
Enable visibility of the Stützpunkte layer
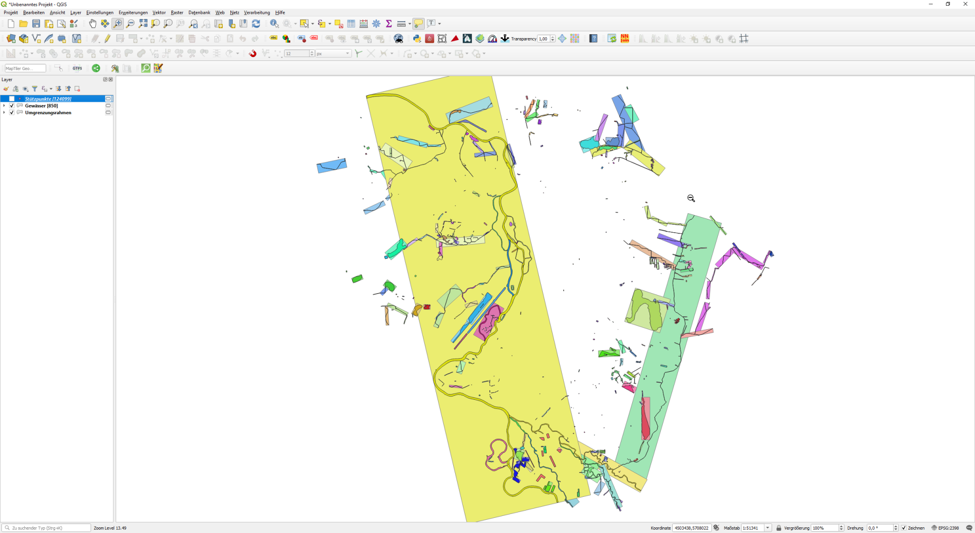(11, 99)
